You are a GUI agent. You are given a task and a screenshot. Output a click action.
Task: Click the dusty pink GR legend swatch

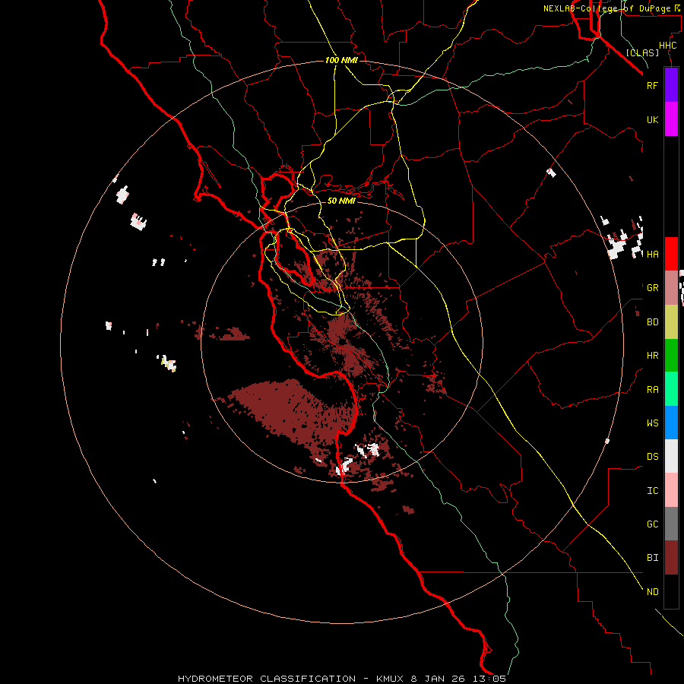pos(671,288)
